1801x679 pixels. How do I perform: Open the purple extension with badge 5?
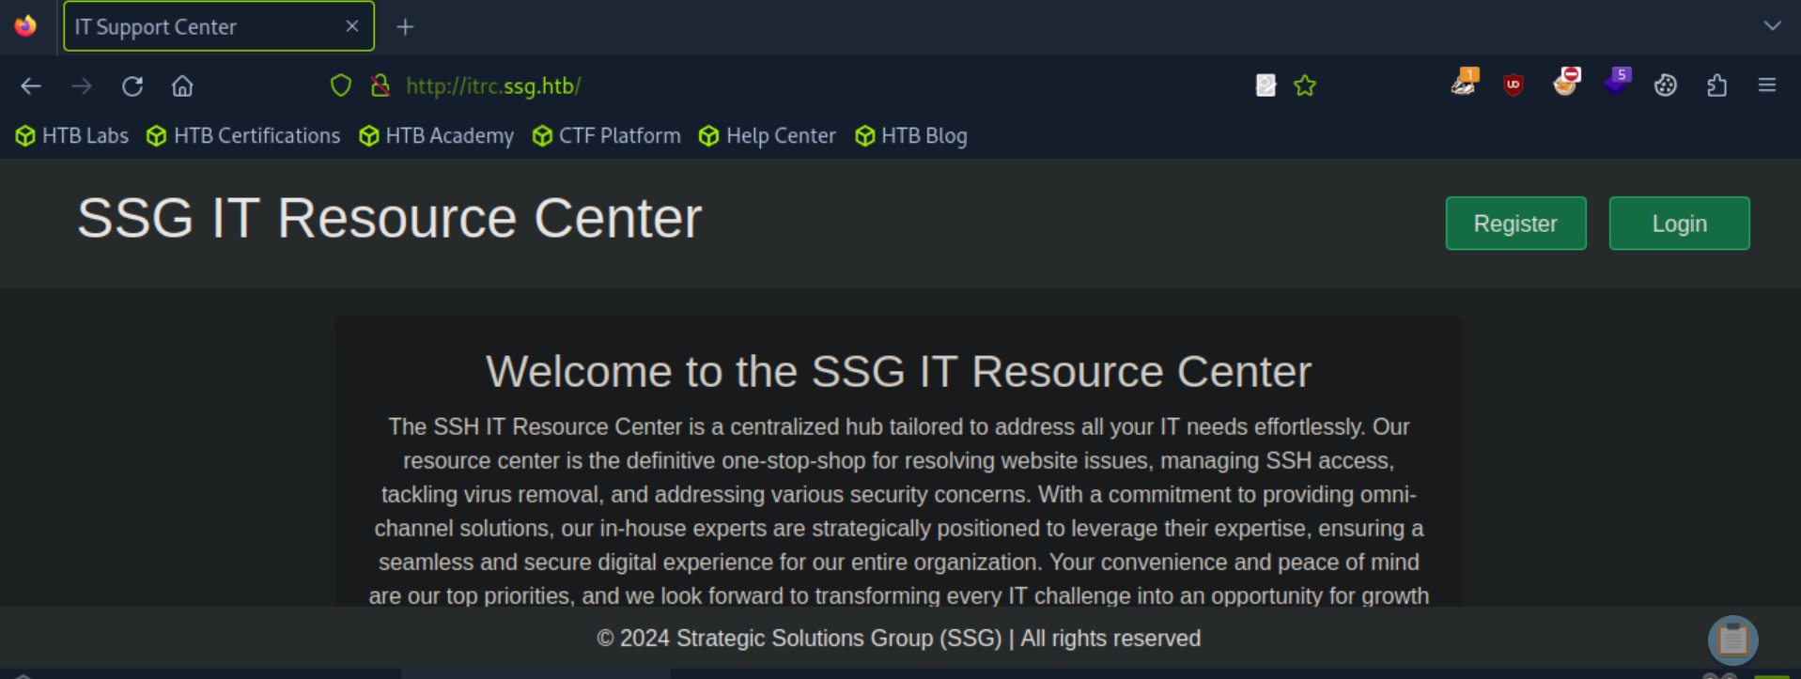(1616, 84)
